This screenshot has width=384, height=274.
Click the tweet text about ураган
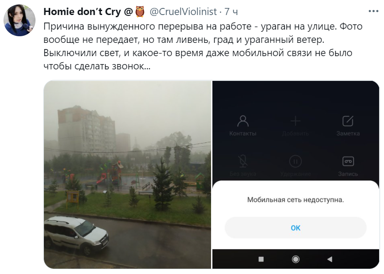pyautogui.click(x=203, y=46)
